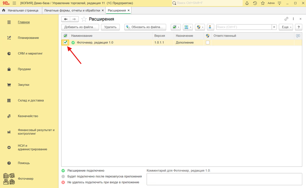Copy link using the chain icon
This screenshot has width=306, height=188.
tap(286, 19)
